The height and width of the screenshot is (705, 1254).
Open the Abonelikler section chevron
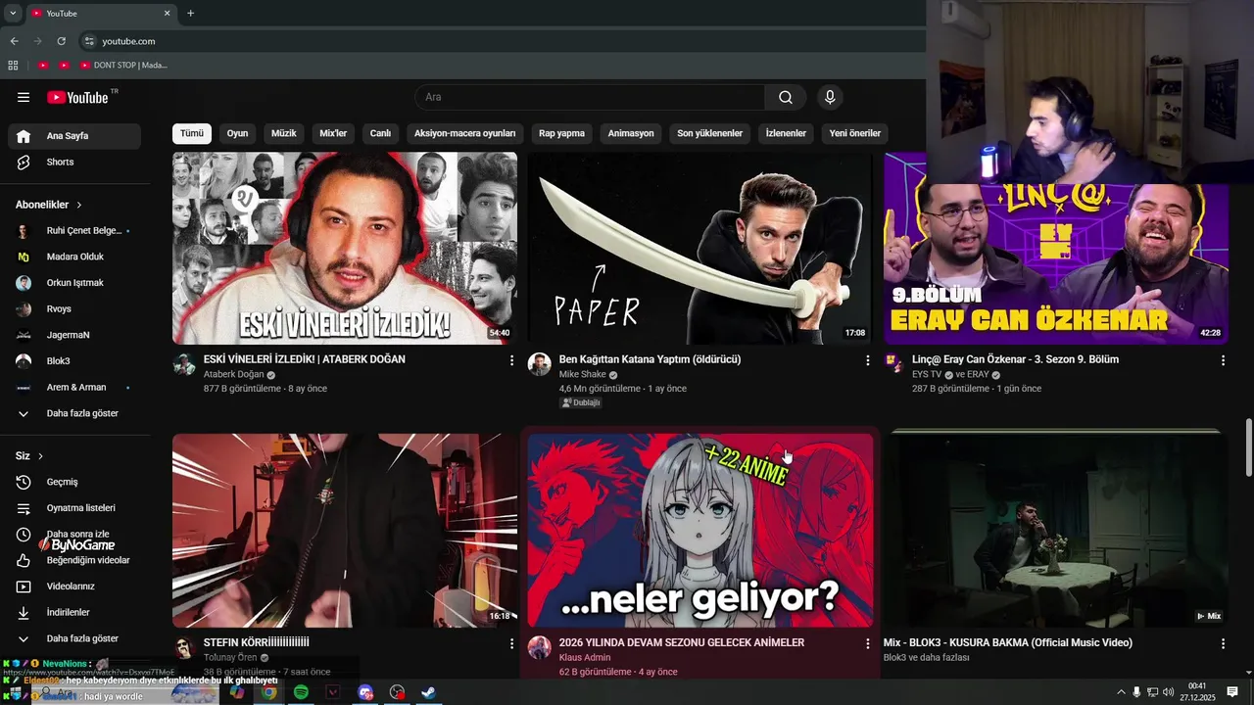(x=79, y=205)
